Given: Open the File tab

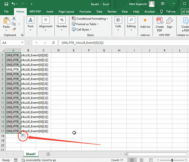Looking at the screenshot, I should [x=6, y=12].
